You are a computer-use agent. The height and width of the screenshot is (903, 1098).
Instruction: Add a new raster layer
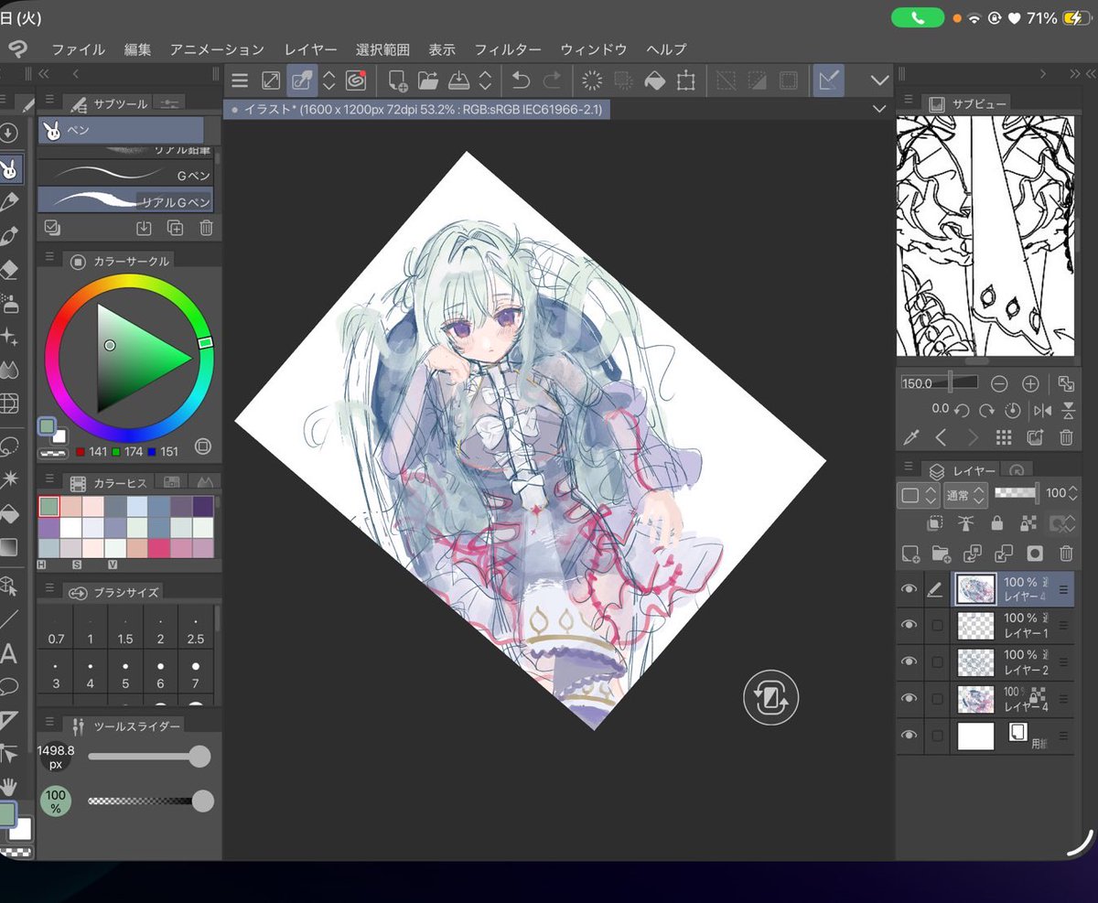[x=910, y=553]
